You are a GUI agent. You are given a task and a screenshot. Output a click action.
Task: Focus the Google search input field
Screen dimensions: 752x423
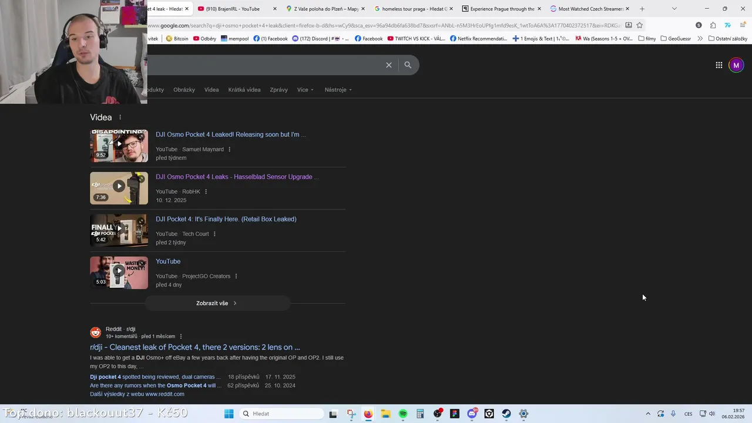click(x=263, y=65)
